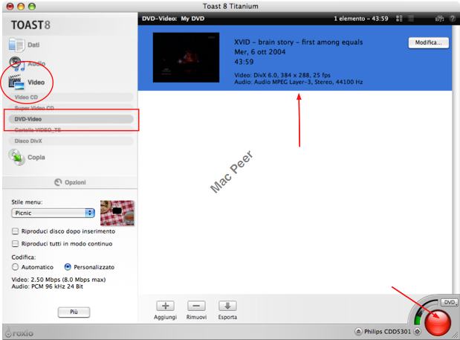Select the video title XVID brain story

298,42
